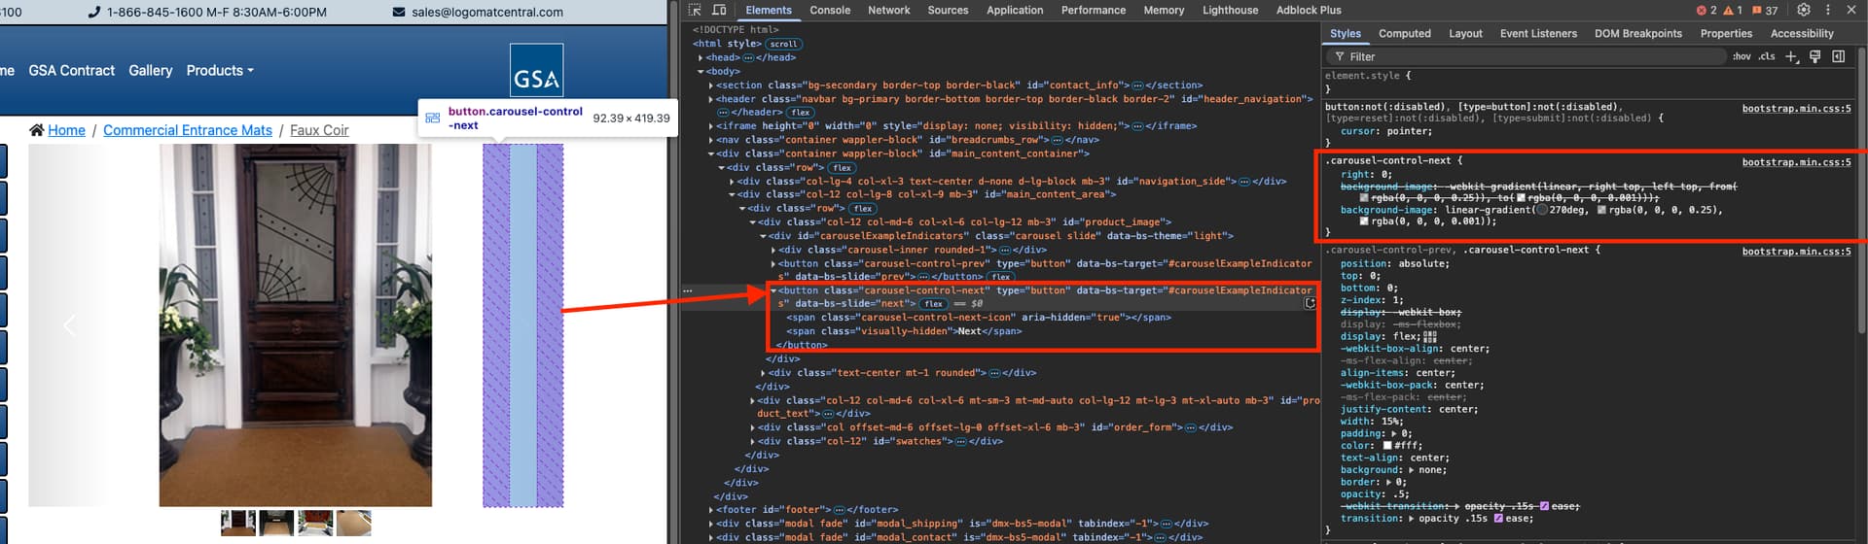Click the flex badge on the carousel-control-prev button
This screenshot has height=544, width=1868.
pos(1000,277)
